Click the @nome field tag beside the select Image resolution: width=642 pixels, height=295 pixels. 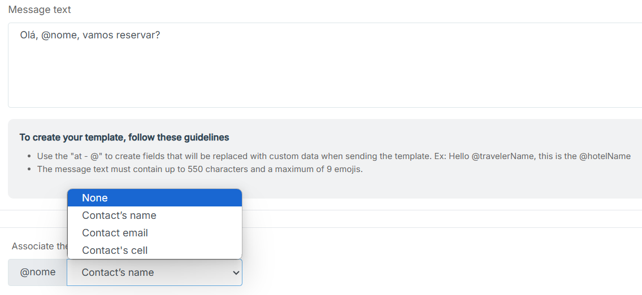point(38,272)
